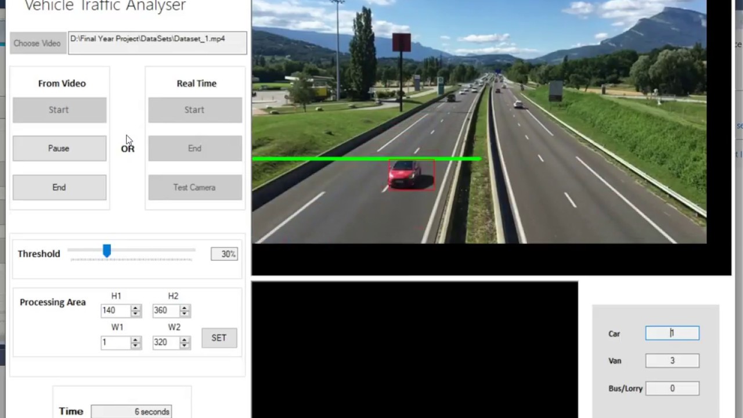
Task: Click the detected red car in video
Action: click(x=411, y=174)
